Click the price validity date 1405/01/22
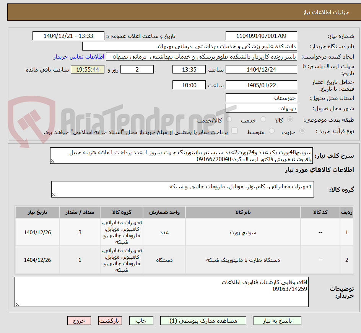This screenshot has width=361, height=333. coord(261,85)
